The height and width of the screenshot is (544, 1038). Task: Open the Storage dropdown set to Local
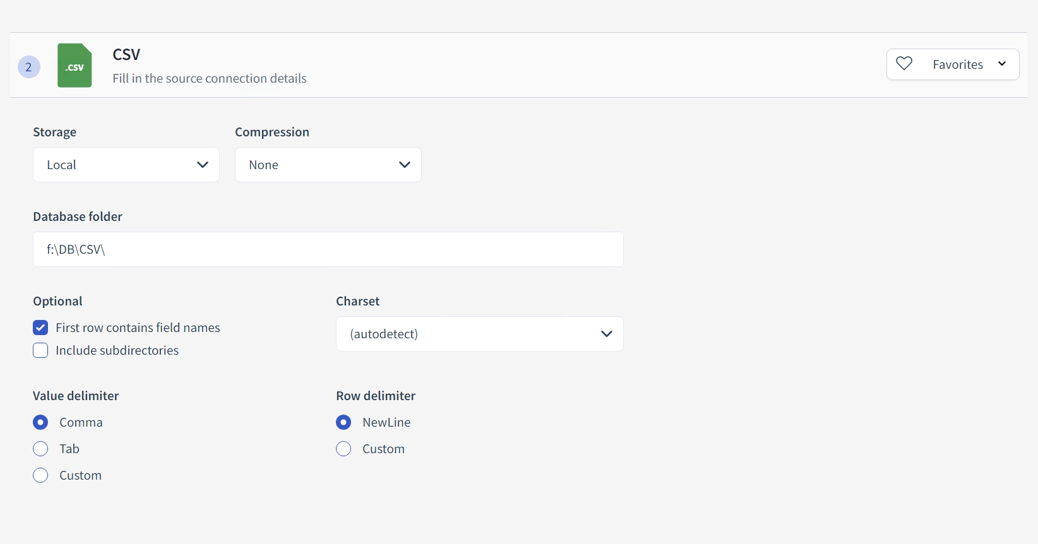(126, 165)
